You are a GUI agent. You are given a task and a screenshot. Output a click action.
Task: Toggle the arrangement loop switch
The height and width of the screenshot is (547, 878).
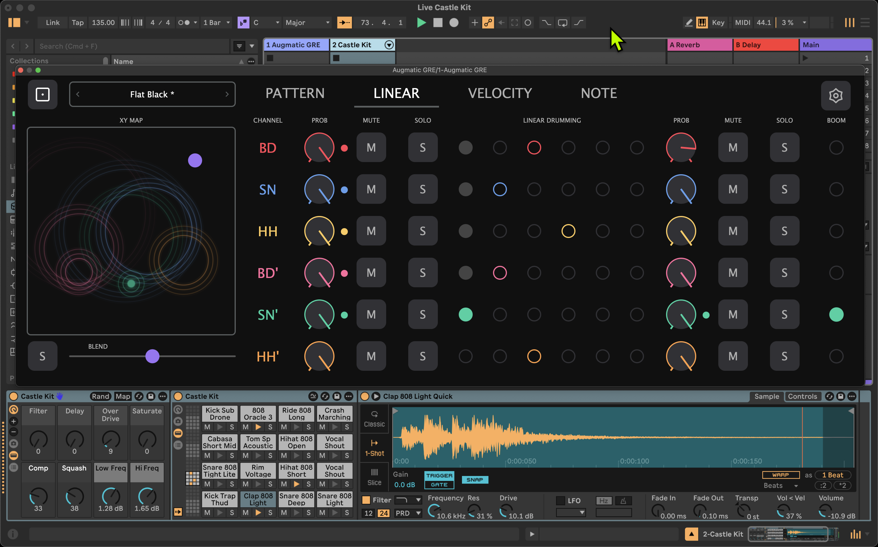coord(562,22)
